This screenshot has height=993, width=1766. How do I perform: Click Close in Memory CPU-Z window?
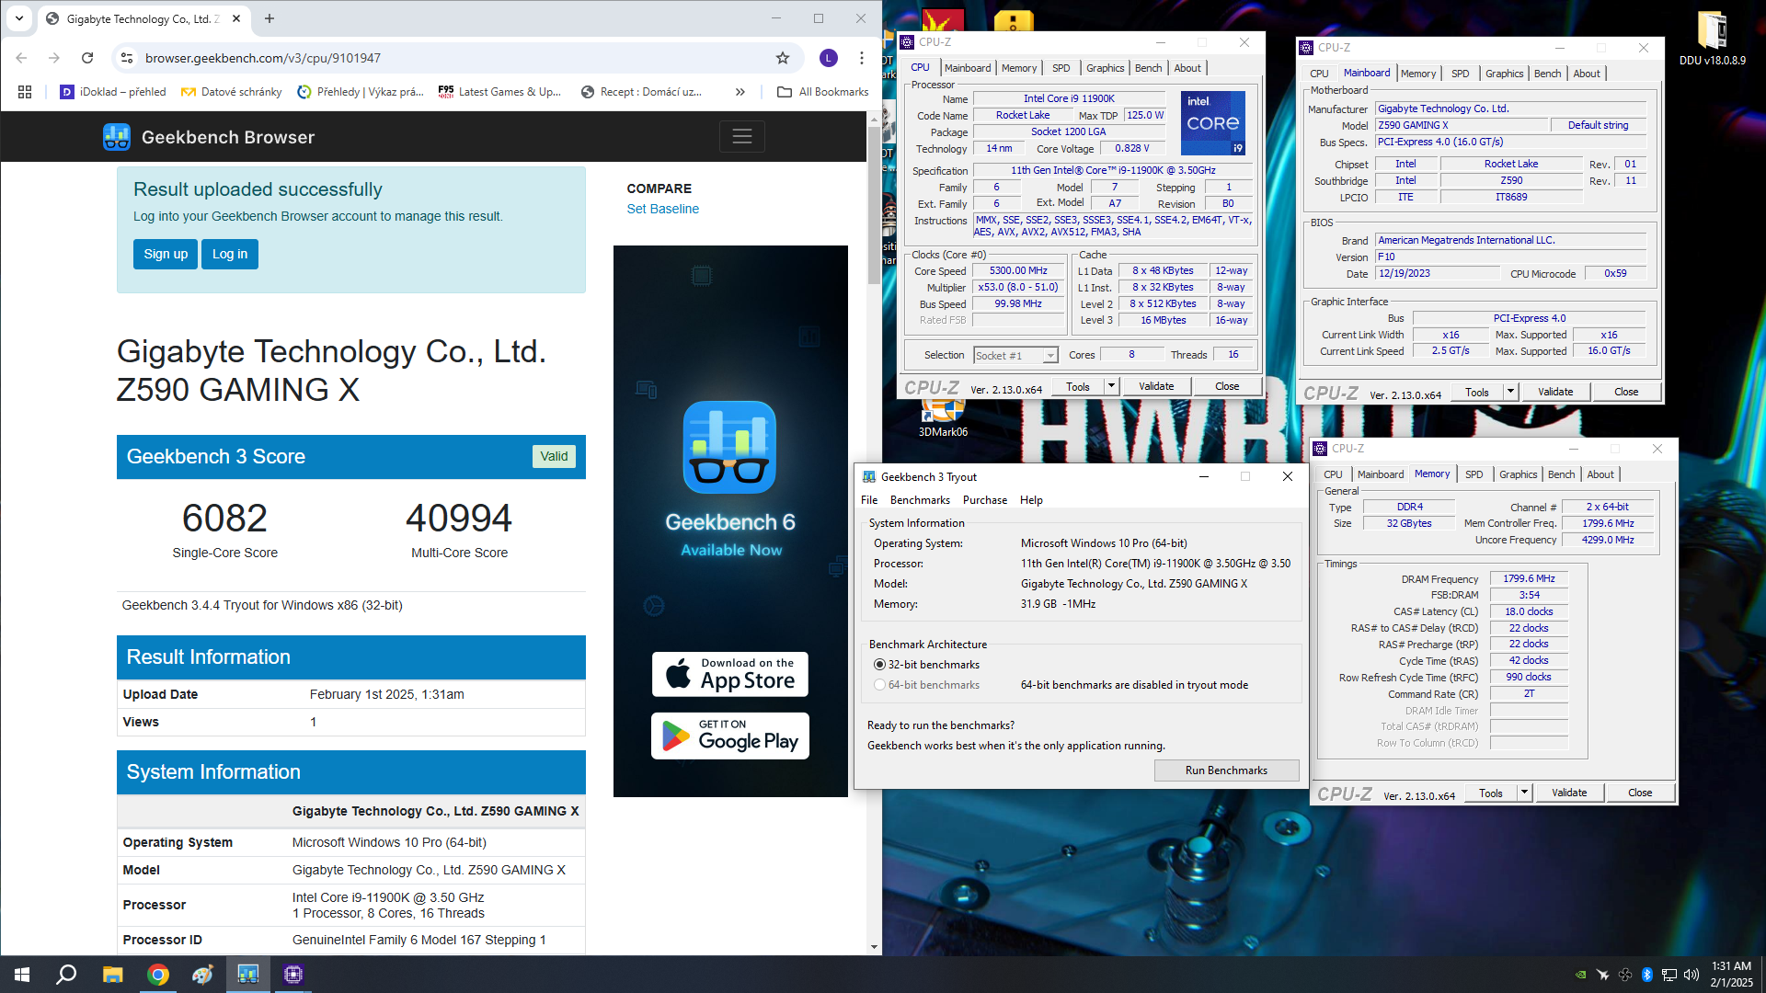tap(1640, 793)
